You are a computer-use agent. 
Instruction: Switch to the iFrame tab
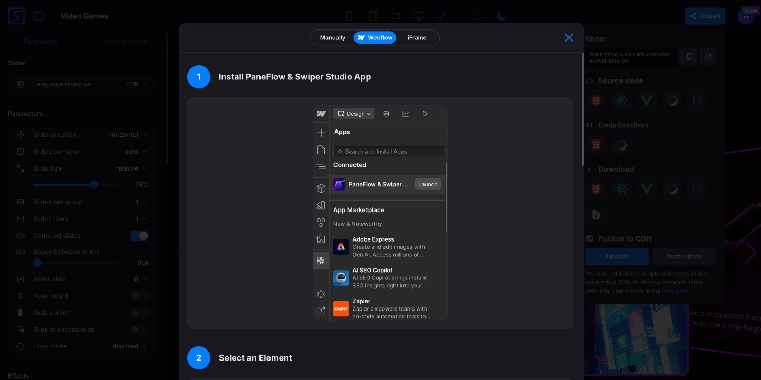[x=417, y=38]
